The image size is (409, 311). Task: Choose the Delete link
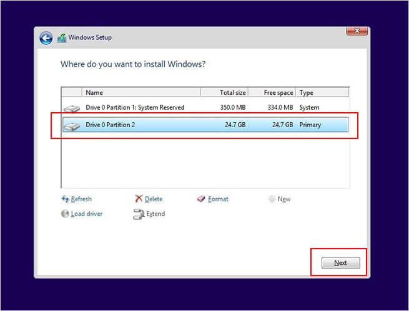point(154,199)
